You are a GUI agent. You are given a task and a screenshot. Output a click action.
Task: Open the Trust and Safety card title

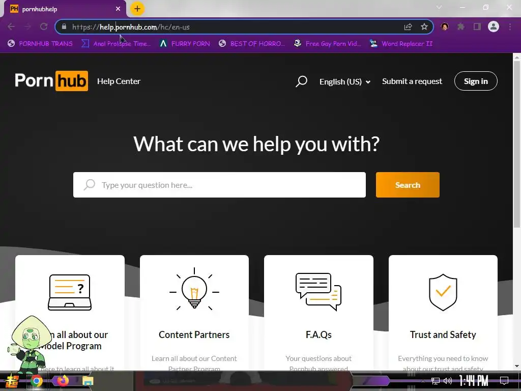click(x=443, y=334)
